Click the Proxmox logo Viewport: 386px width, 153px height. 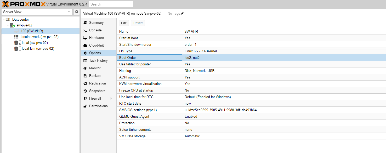click(24, 4)
